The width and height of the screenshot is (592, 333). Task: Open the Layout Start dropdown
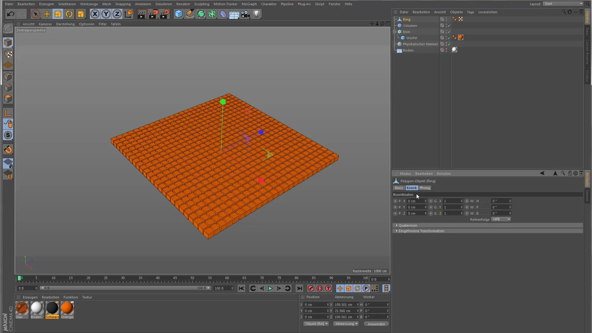tap(563, 4)
